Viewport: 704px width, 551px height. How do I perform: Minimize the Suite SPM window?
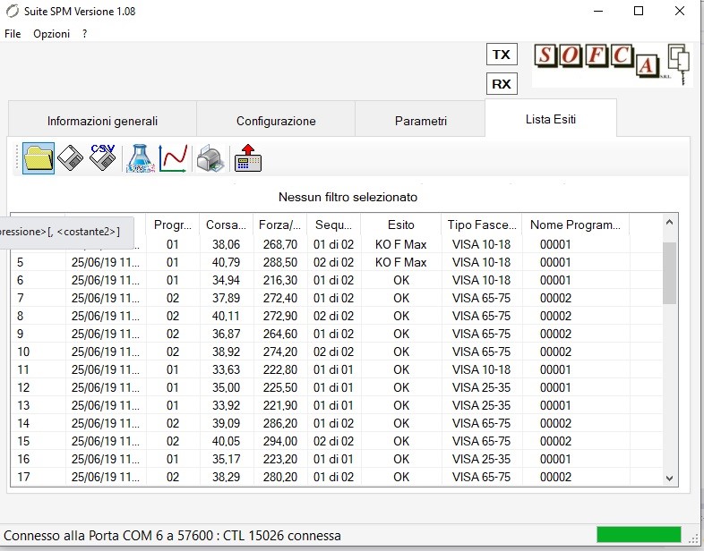coord(598,12)
